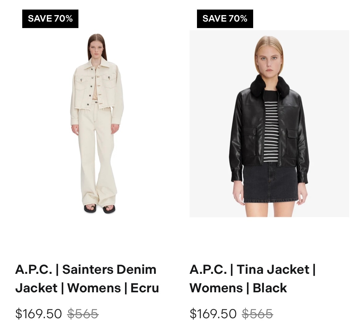The width and height of the screenshot is (364, 329).
Task: Select the black denim skirt in the right photo
Action: tap(270, 182)
